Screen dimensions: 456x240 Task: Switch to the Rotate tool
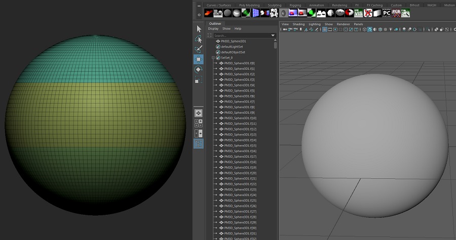pos(198,69)
